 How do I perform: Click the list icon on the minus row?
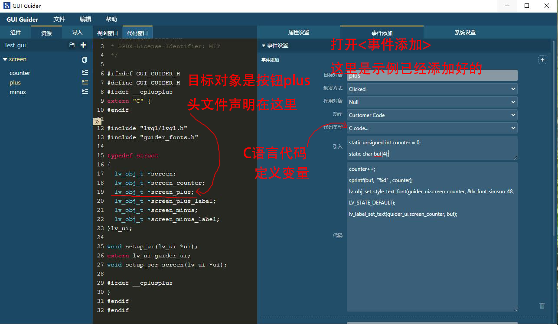pyautogui.click(x=85, y=92)
